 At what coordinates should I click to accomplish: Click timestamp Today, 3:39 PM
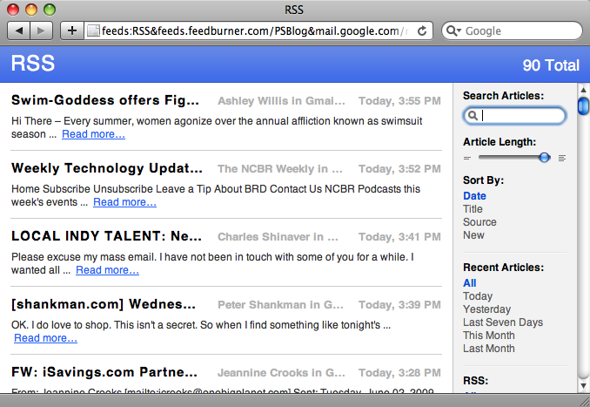pos(399,304)
